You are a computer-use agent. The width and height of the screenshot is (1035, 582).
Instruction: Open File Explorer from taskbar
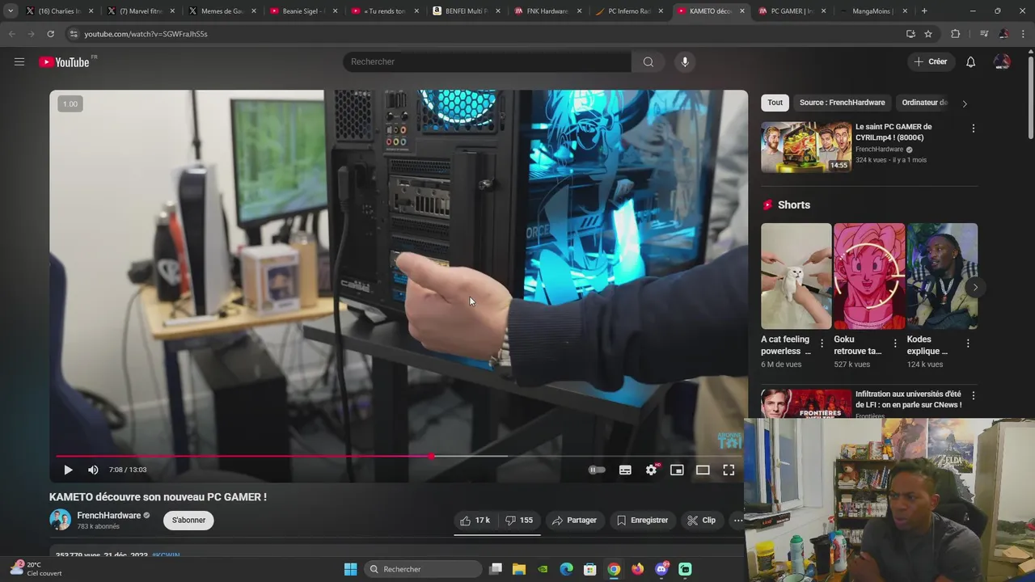(519, 569)
